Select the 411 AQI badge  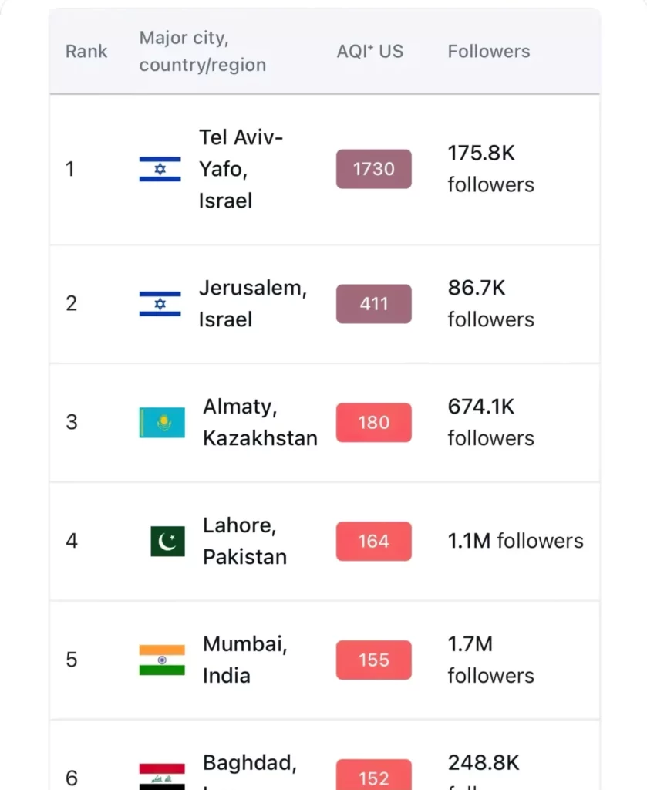point(374,304)
